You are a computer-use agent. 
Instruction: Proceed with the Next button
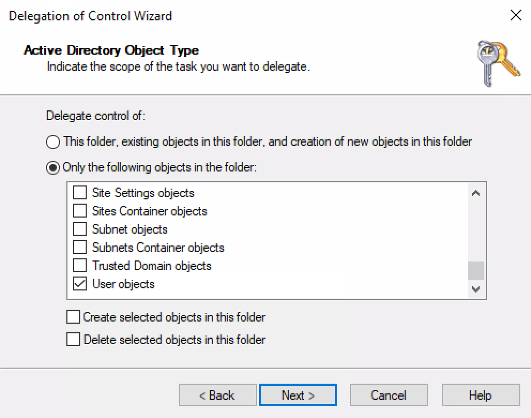[298, 395]
